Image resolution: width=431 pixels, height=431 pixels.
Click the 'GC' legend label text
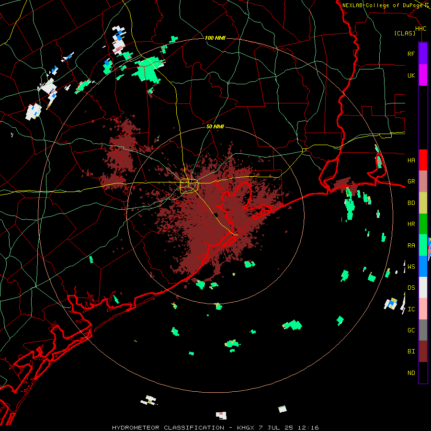point(411,330)
